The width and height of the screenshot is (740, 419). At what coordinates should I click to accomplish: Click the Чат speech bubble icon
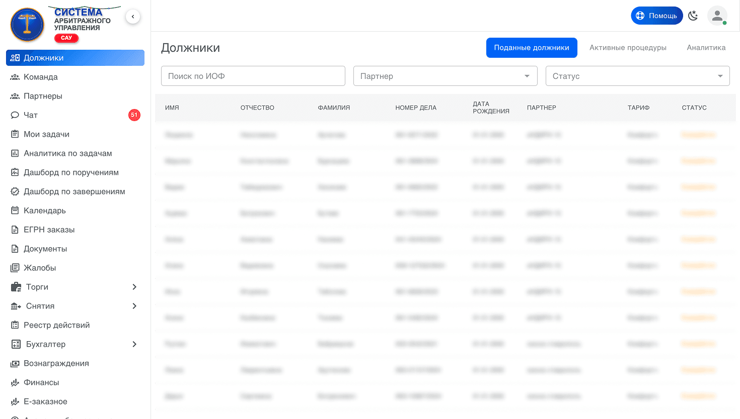[15, 115]
